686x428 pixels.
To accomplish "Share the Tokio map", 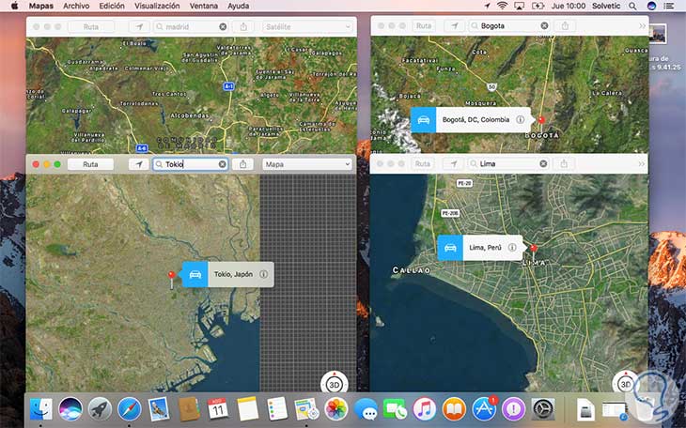I will click(242, 164).
